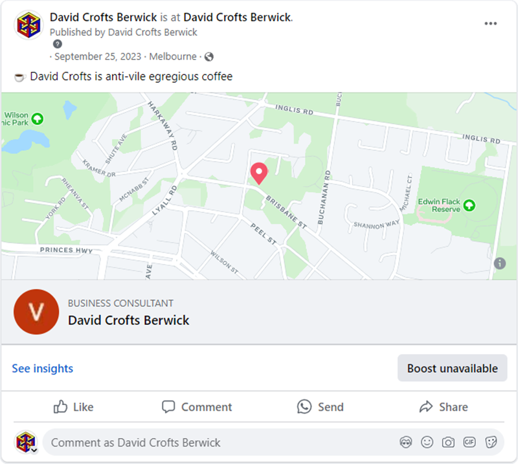Send post via WhatsApp Send button
Image resolution: width=518 pixels, height=464 pixels.
tap(320, 407)
